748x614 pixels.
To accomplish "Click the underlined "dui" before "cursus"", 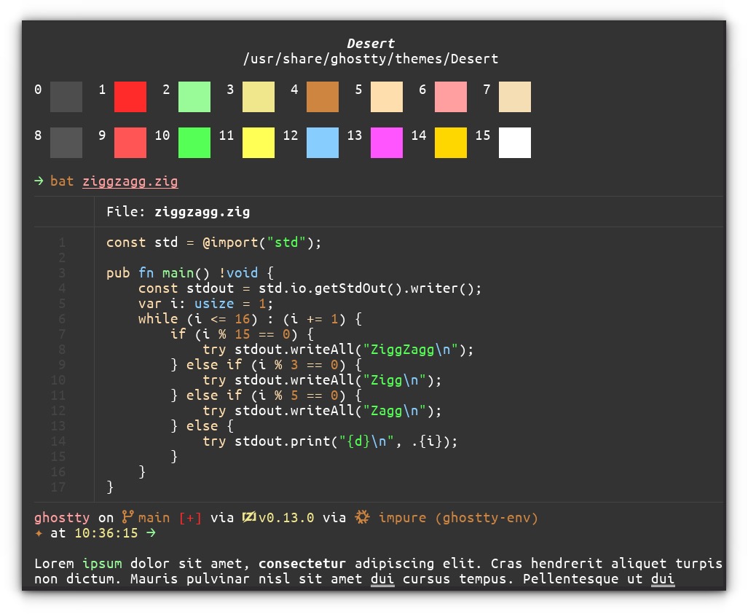I will 382,579.
